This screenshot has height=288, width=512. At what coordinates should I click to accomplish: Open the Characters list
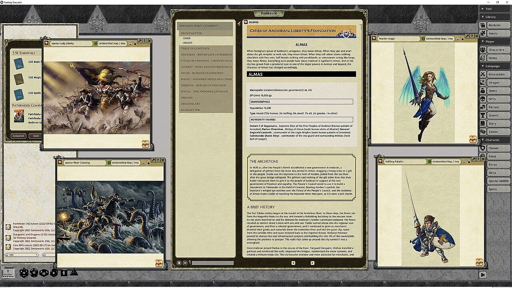coord(494,50)
